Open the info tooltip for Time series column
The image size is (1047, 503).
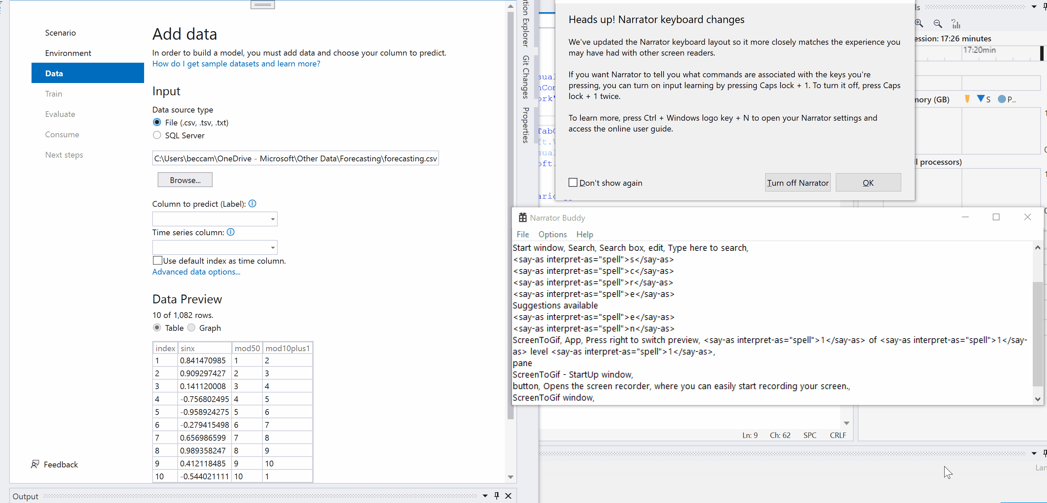(x=231, y=232)
